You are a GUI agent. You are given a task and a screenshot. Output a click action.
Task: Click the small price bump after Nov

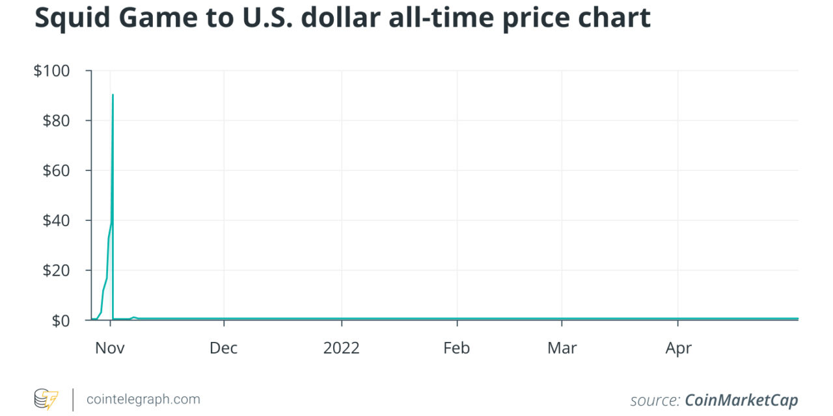[133, 317]
